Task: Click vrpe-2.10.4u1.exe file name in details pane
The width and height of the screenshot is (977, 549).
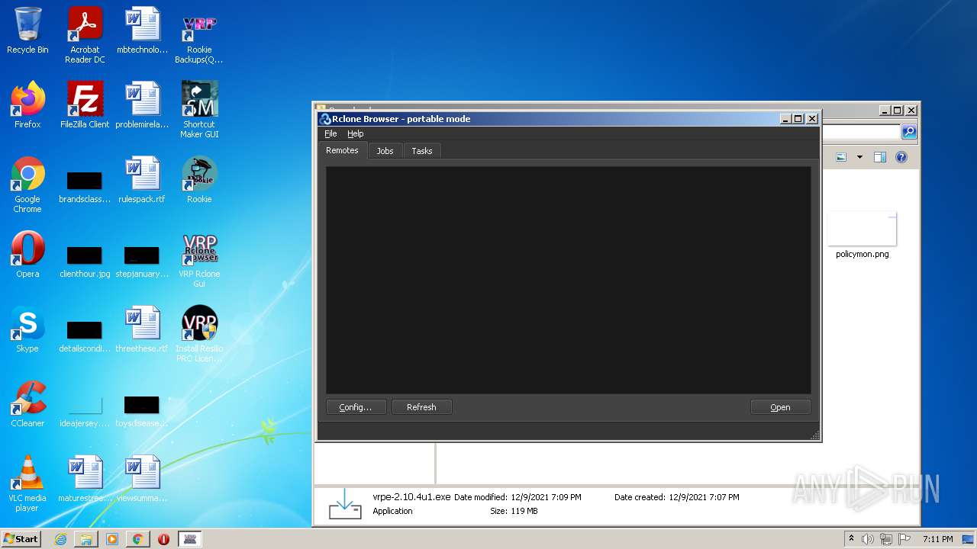Action: 411,497
